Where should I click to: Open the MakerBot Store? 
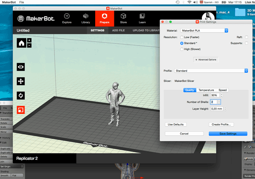coord(123,19)
